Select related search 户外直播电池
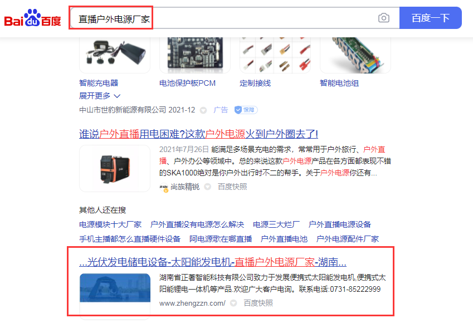This screenshot has width=473, height=328. coord(284,239)
